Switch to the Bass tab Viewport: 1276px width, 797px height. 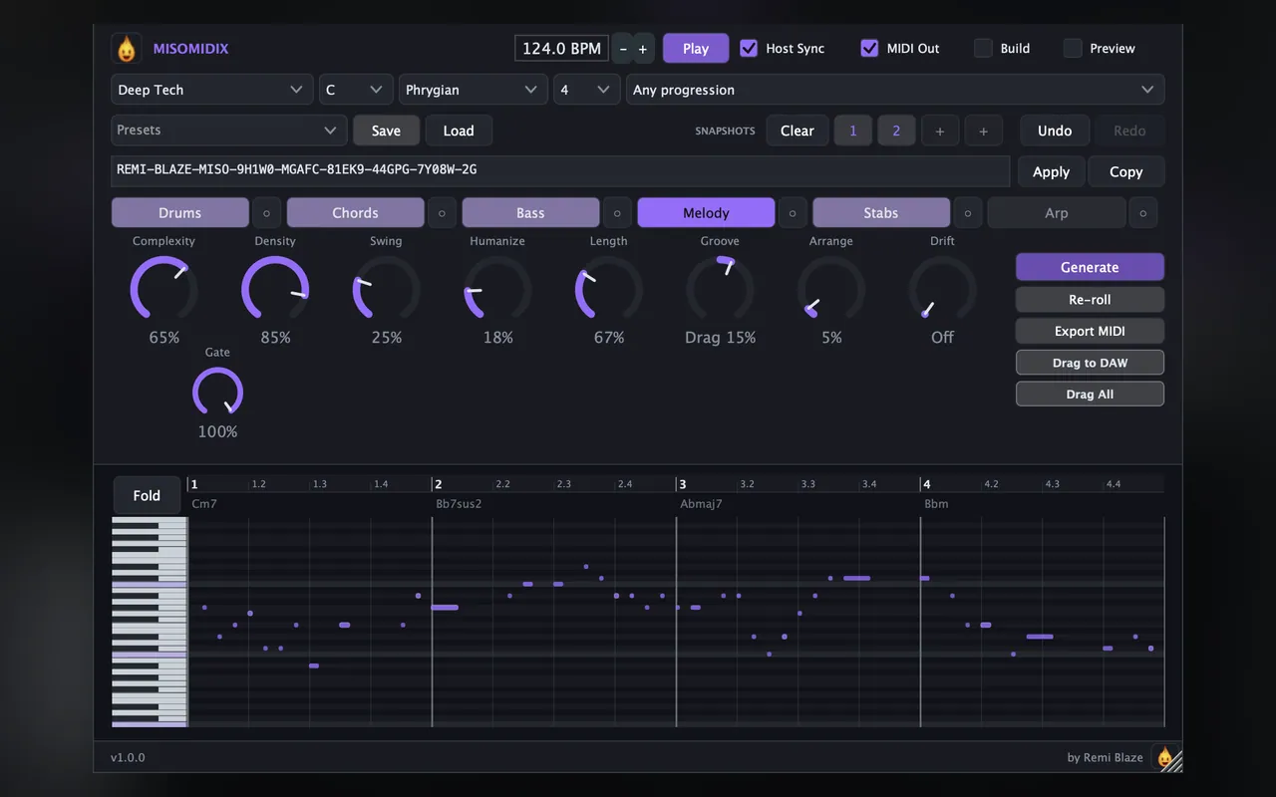click(x=531, y=213)
